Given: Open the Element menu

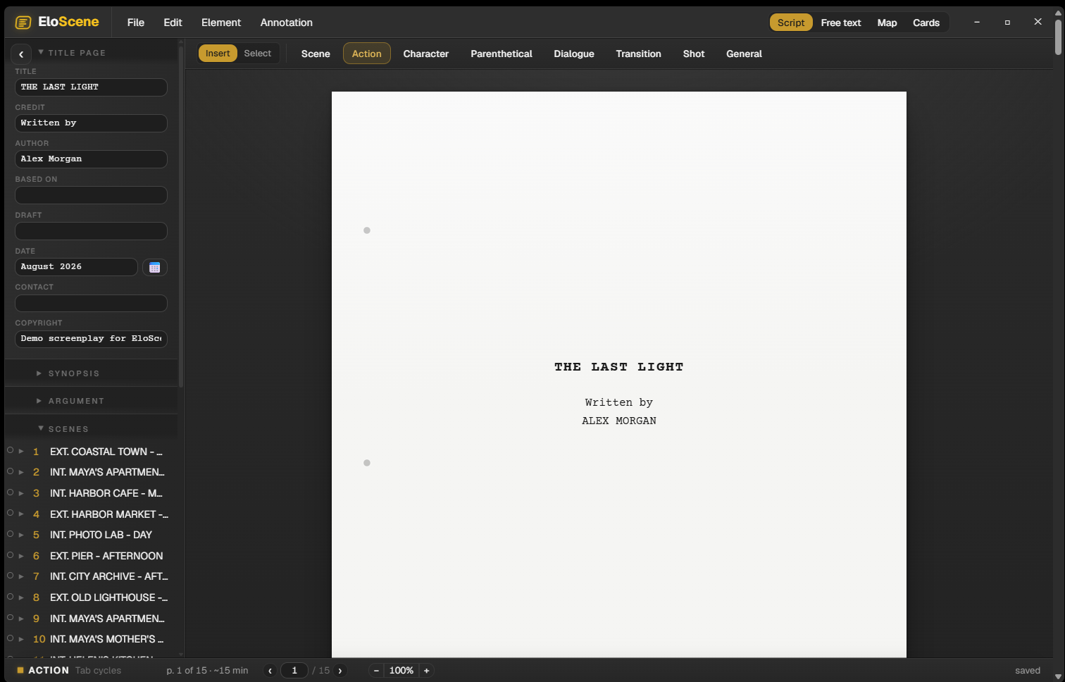Looking at the screenshot, I should click(221, 23).
